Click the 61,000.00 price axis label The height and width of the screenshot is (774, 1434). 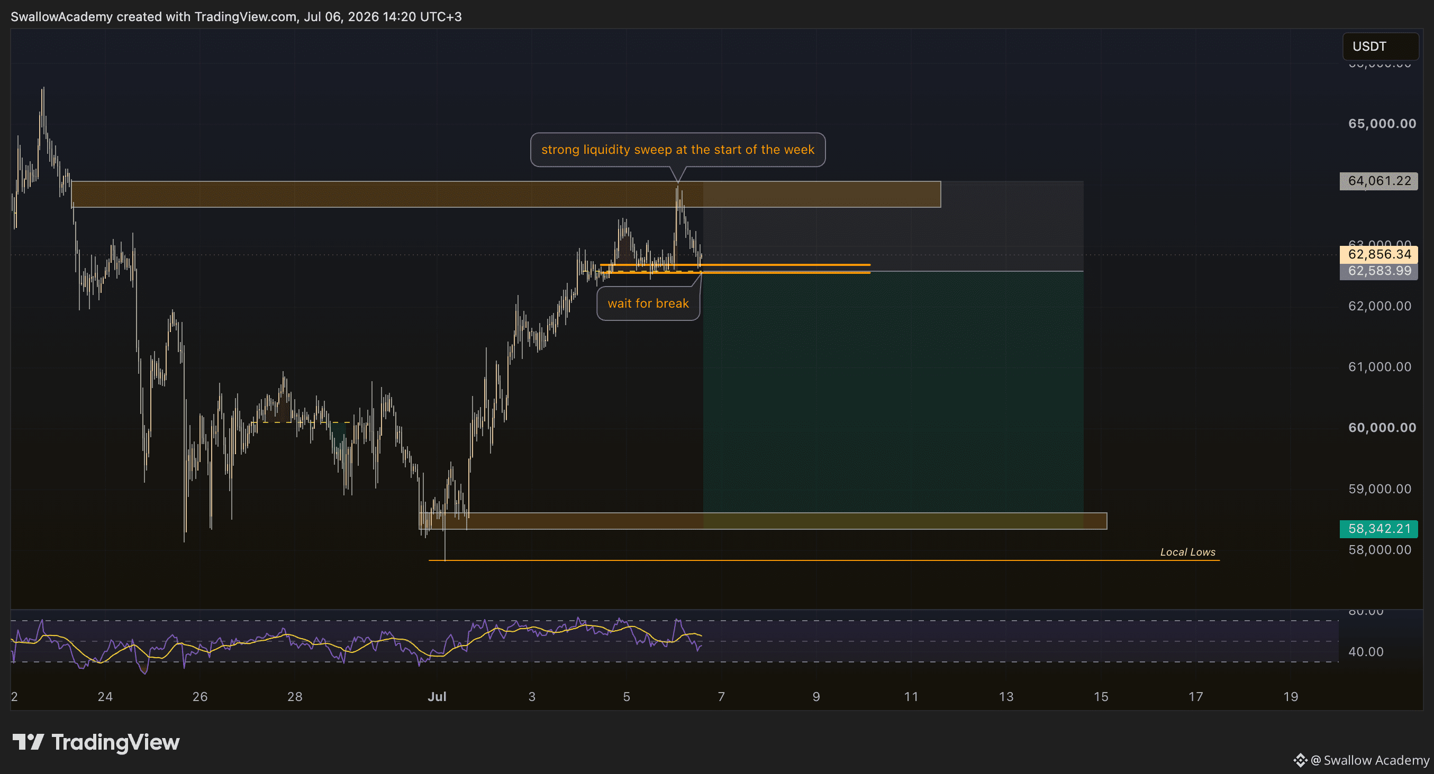tap(1379, 367)
